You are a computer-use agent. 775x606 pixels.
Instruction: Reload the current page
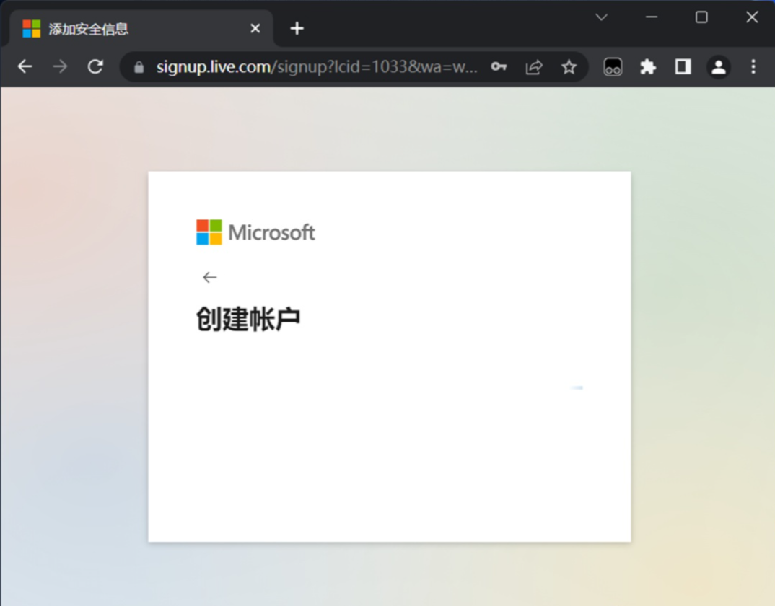click(95, 66)
